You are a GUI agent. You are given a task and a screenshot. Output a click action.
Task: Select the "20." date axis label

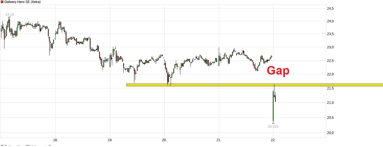[x=164, y=140]
